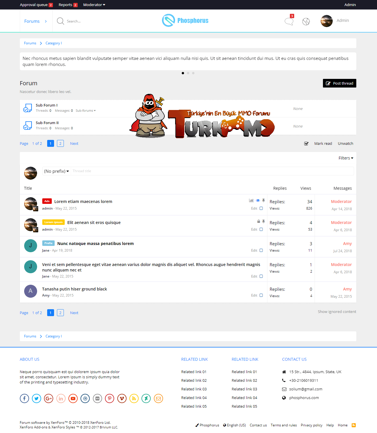Open the Sub Forum II title

click(47, 123)
